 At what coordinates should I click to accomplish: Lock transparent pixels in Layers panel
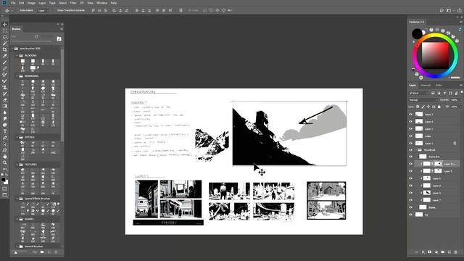pos(418,107)
